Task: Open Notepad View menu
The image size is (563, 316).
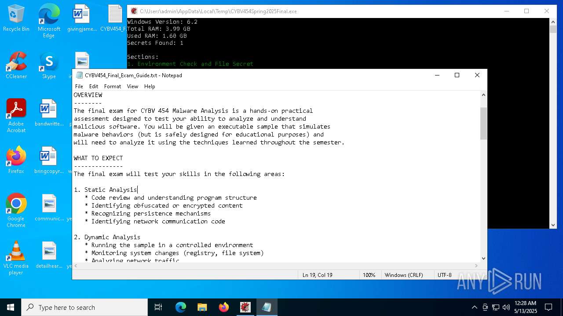Action: 133,86
